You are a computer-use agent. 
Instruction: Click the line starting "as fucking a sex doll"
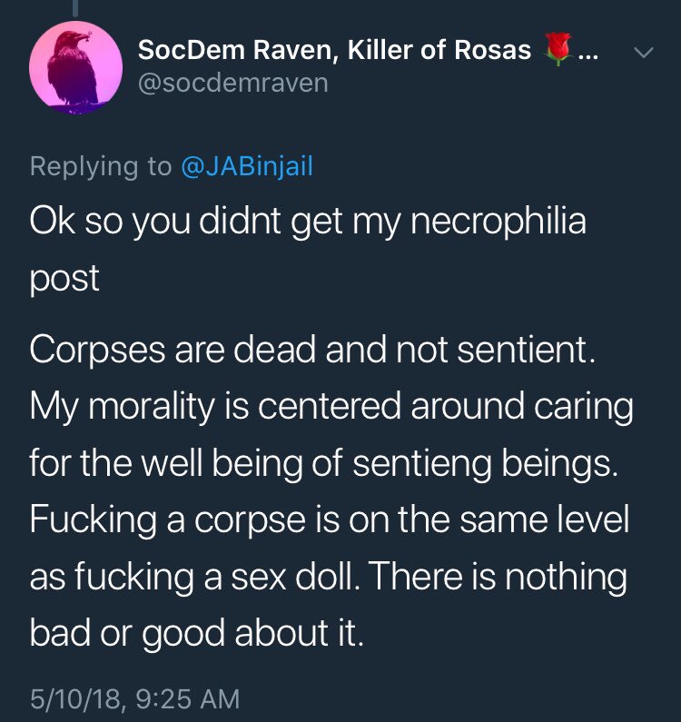(x=328, y=577)
